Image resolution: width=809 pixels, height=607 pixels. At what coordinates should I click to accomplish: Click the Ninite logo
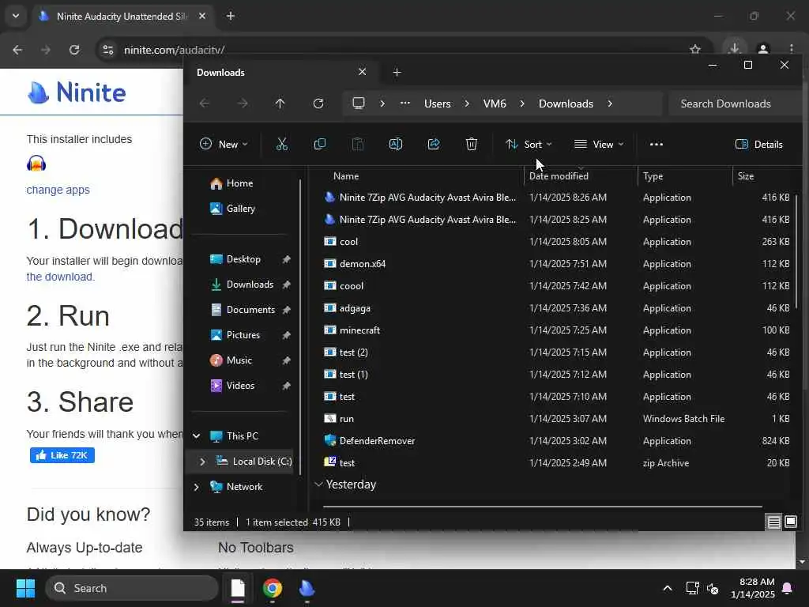click(77, 92)
